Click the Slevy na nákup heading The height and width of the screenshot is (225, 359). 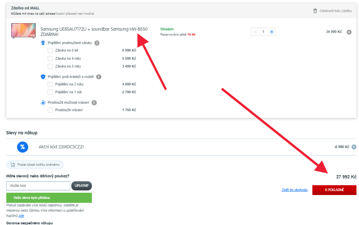(x=22, y=133)
